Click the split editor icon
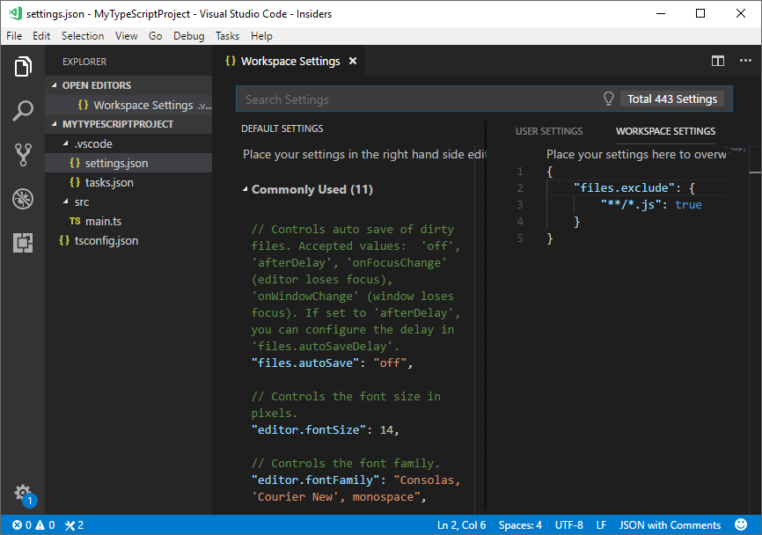 coord(718,61)
